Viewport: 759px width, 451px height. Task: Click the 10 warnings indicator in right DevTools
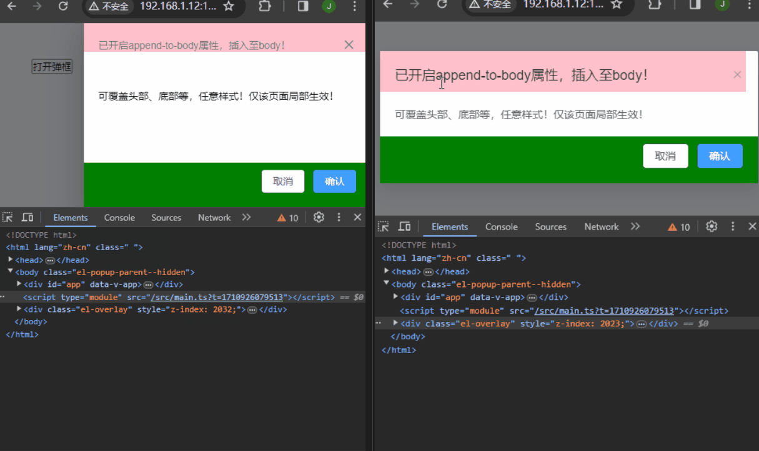(678, 226)
